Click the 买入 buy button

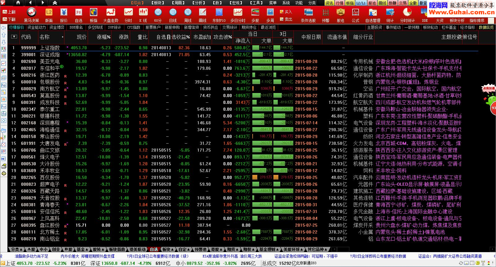tap(286, 12)
